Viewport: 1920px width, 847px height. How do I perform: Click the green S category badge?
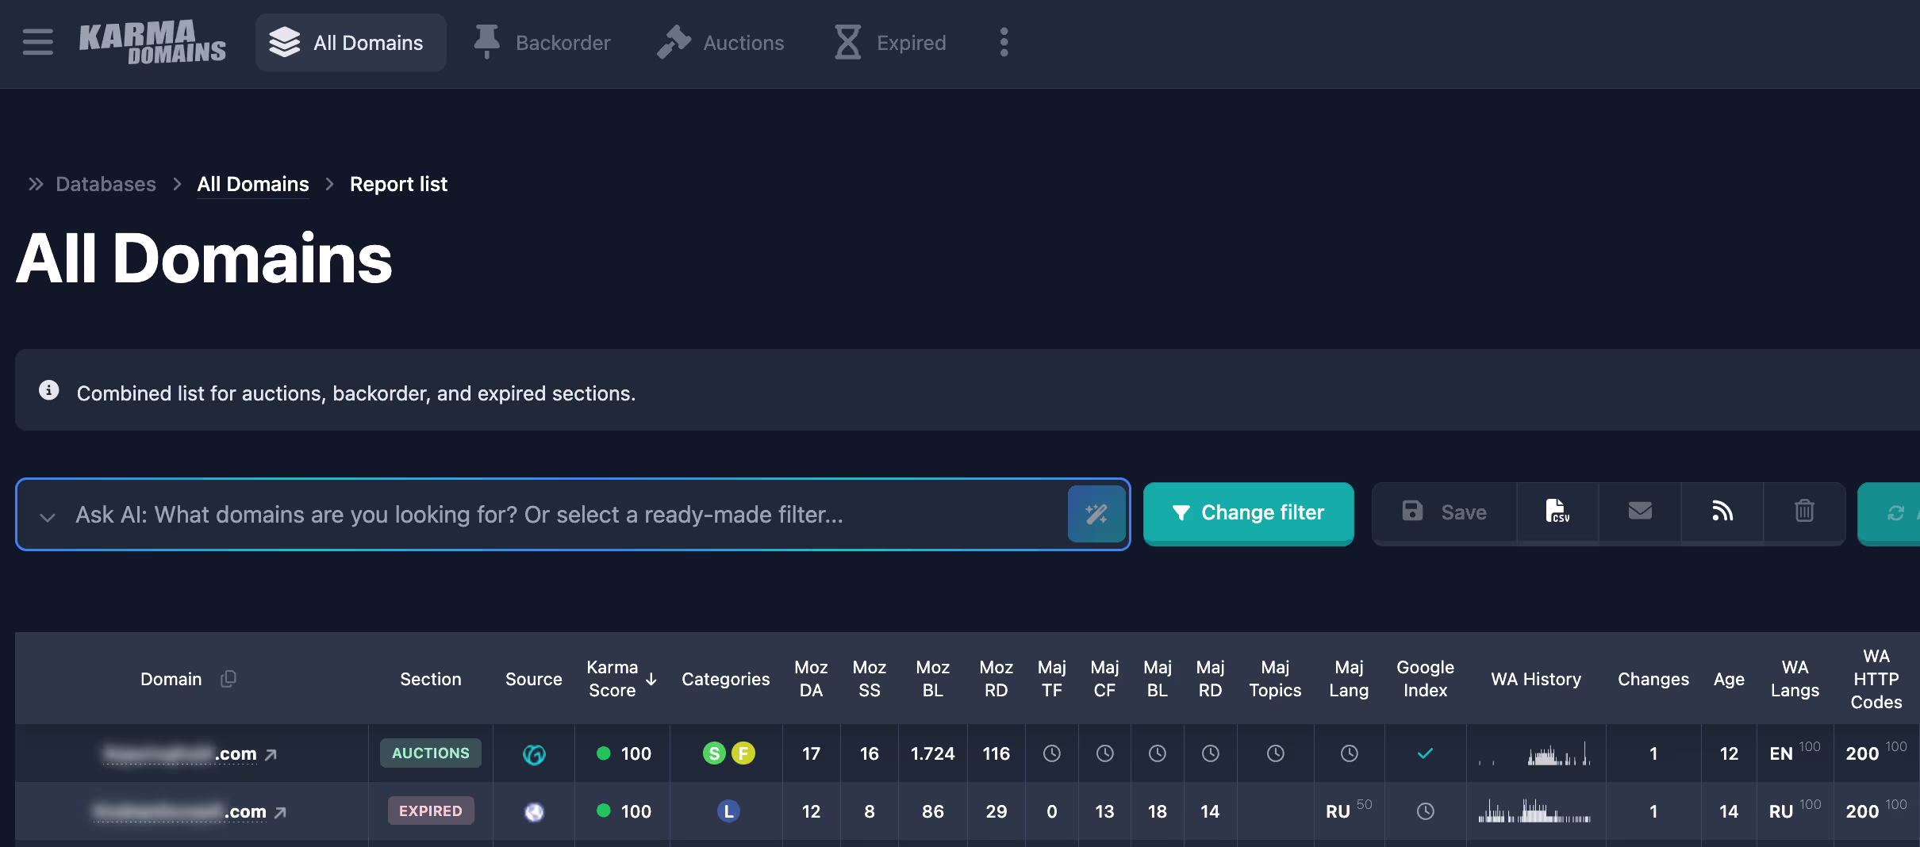point(713,753)
